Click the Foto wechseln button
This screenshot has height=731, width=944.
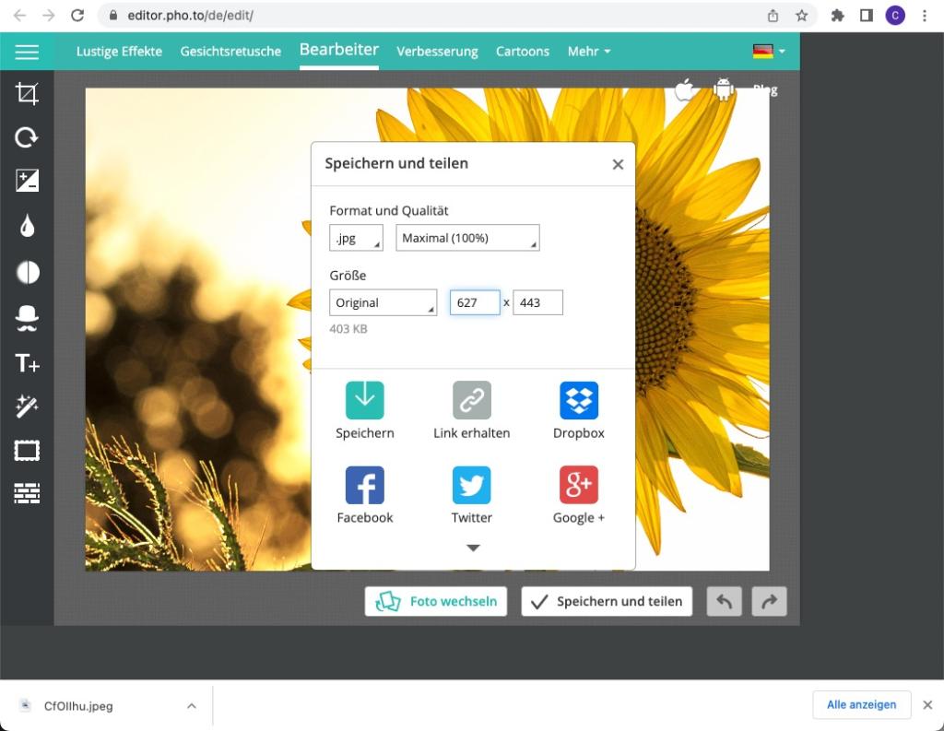tap(436, 601)
